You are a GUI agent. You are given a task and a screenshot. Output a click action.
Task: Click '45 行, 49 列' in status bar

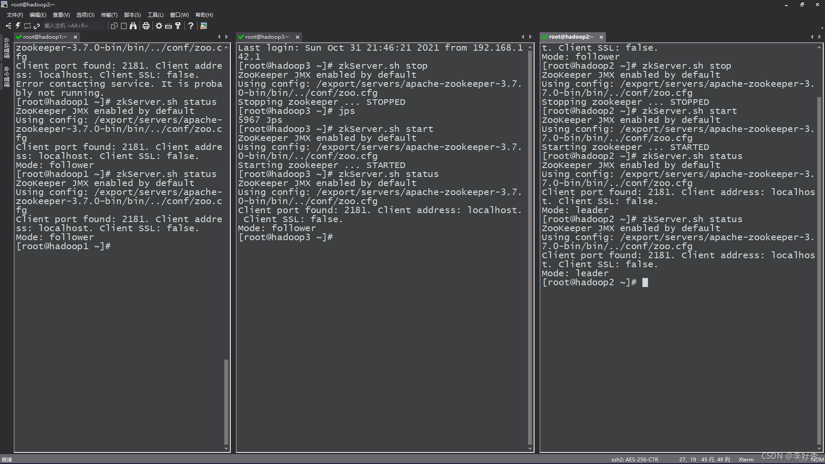point(715,460)
